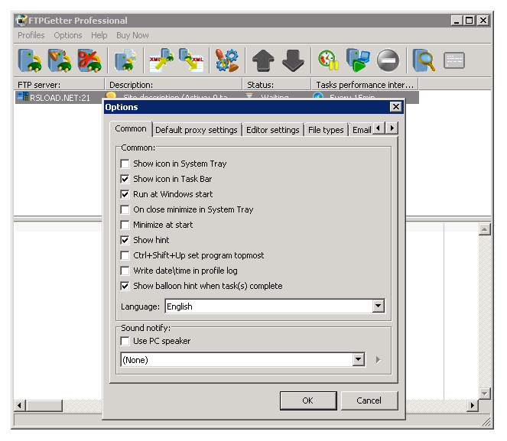Uncheck the Show hint option

[x=125, y=240]
